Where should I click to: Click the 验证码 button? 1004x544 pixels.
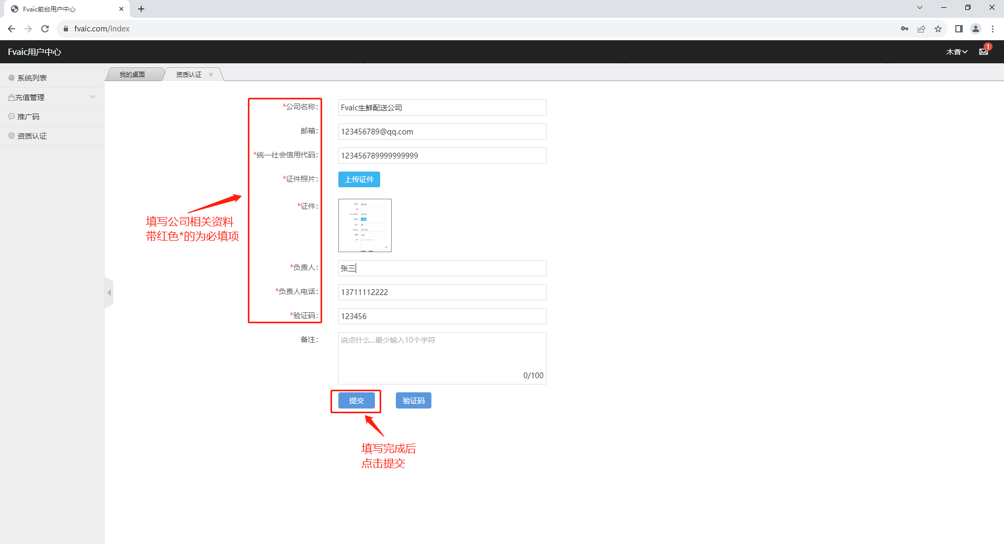413,401
